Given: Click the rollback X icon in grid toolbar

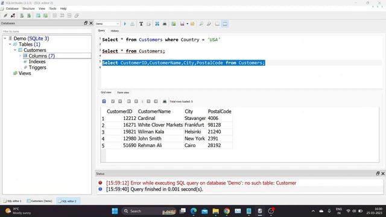Looking at the screenshot, I should click(x=120, y=101).
